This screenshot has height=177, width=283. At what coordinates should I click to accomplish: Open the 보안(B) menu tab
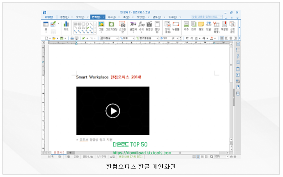141,17
